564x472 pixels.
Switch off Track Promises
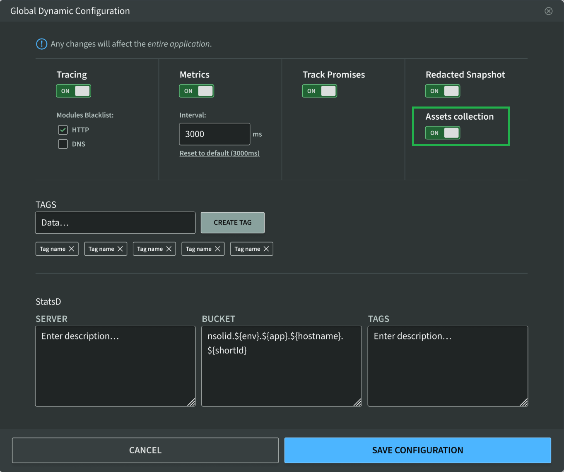tap(319, 91)
